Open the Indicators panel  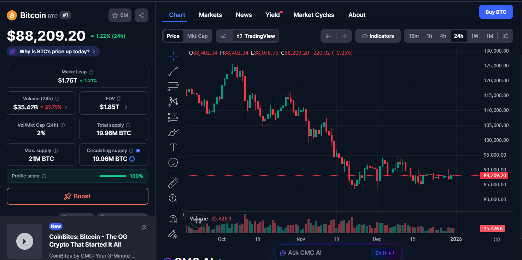378,36
